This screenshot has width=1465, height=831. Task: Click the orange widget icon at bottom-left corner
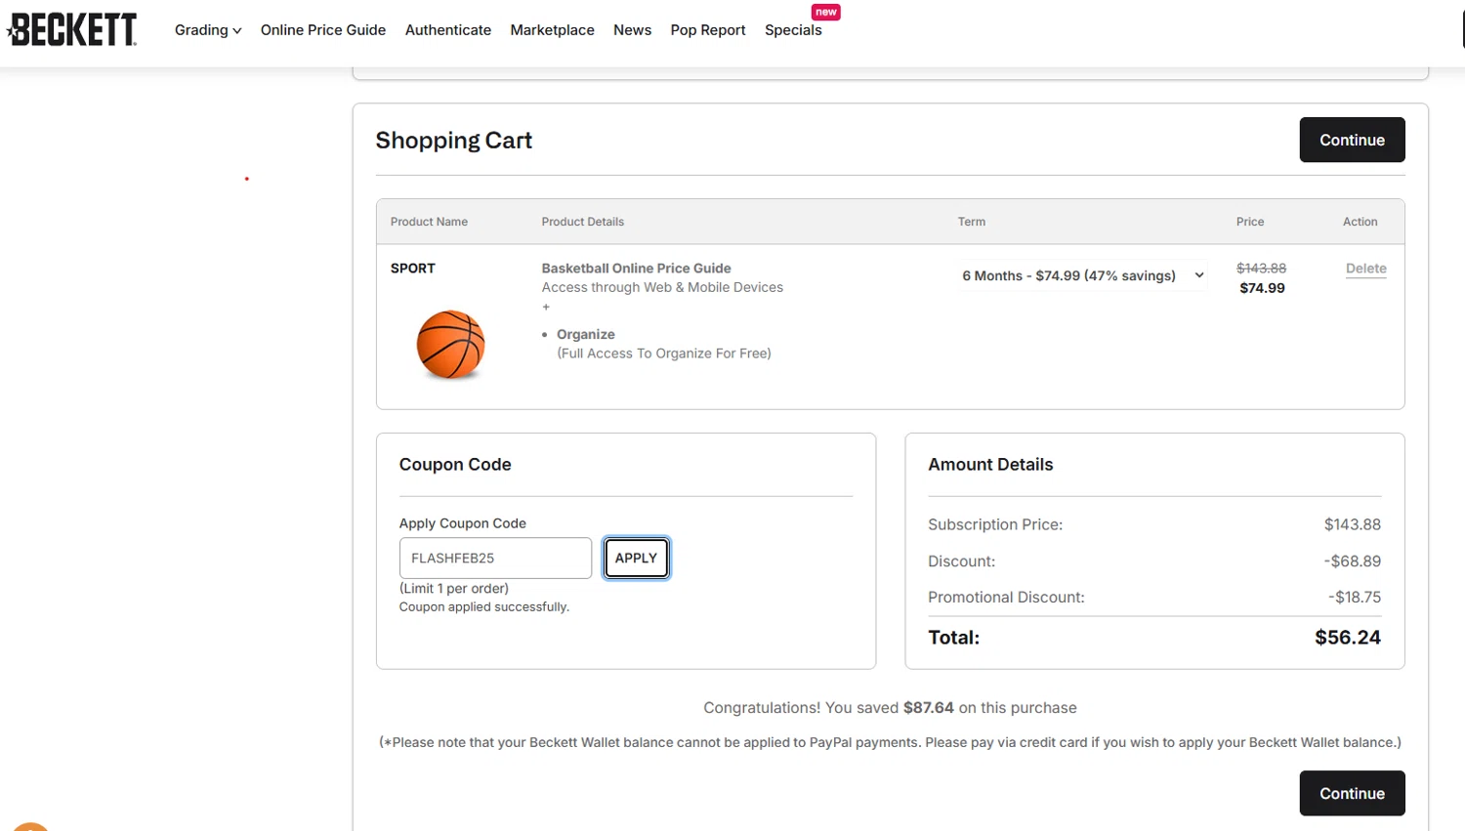[x=30, y=826]
